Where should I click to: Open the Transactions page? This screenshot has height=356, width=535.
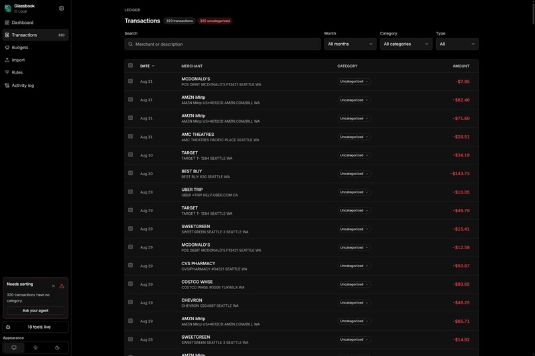(x=35, y=35)
